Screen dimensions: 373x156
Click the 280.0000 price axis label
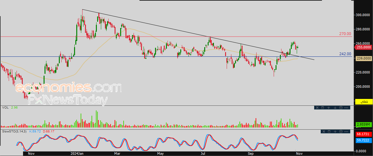[363, 29]
